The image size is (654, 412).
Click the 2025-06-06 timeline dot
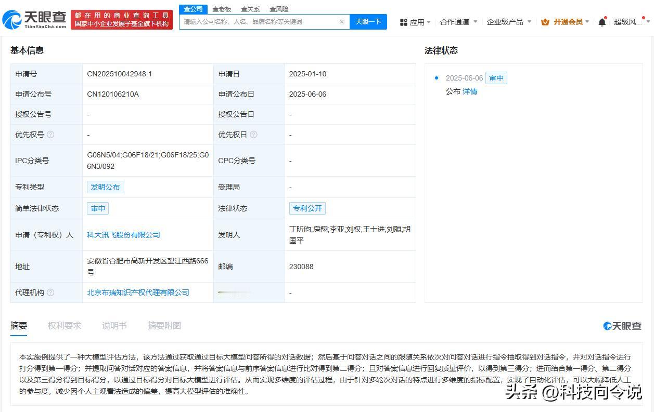pyautogui.click(x=436, y=78)
